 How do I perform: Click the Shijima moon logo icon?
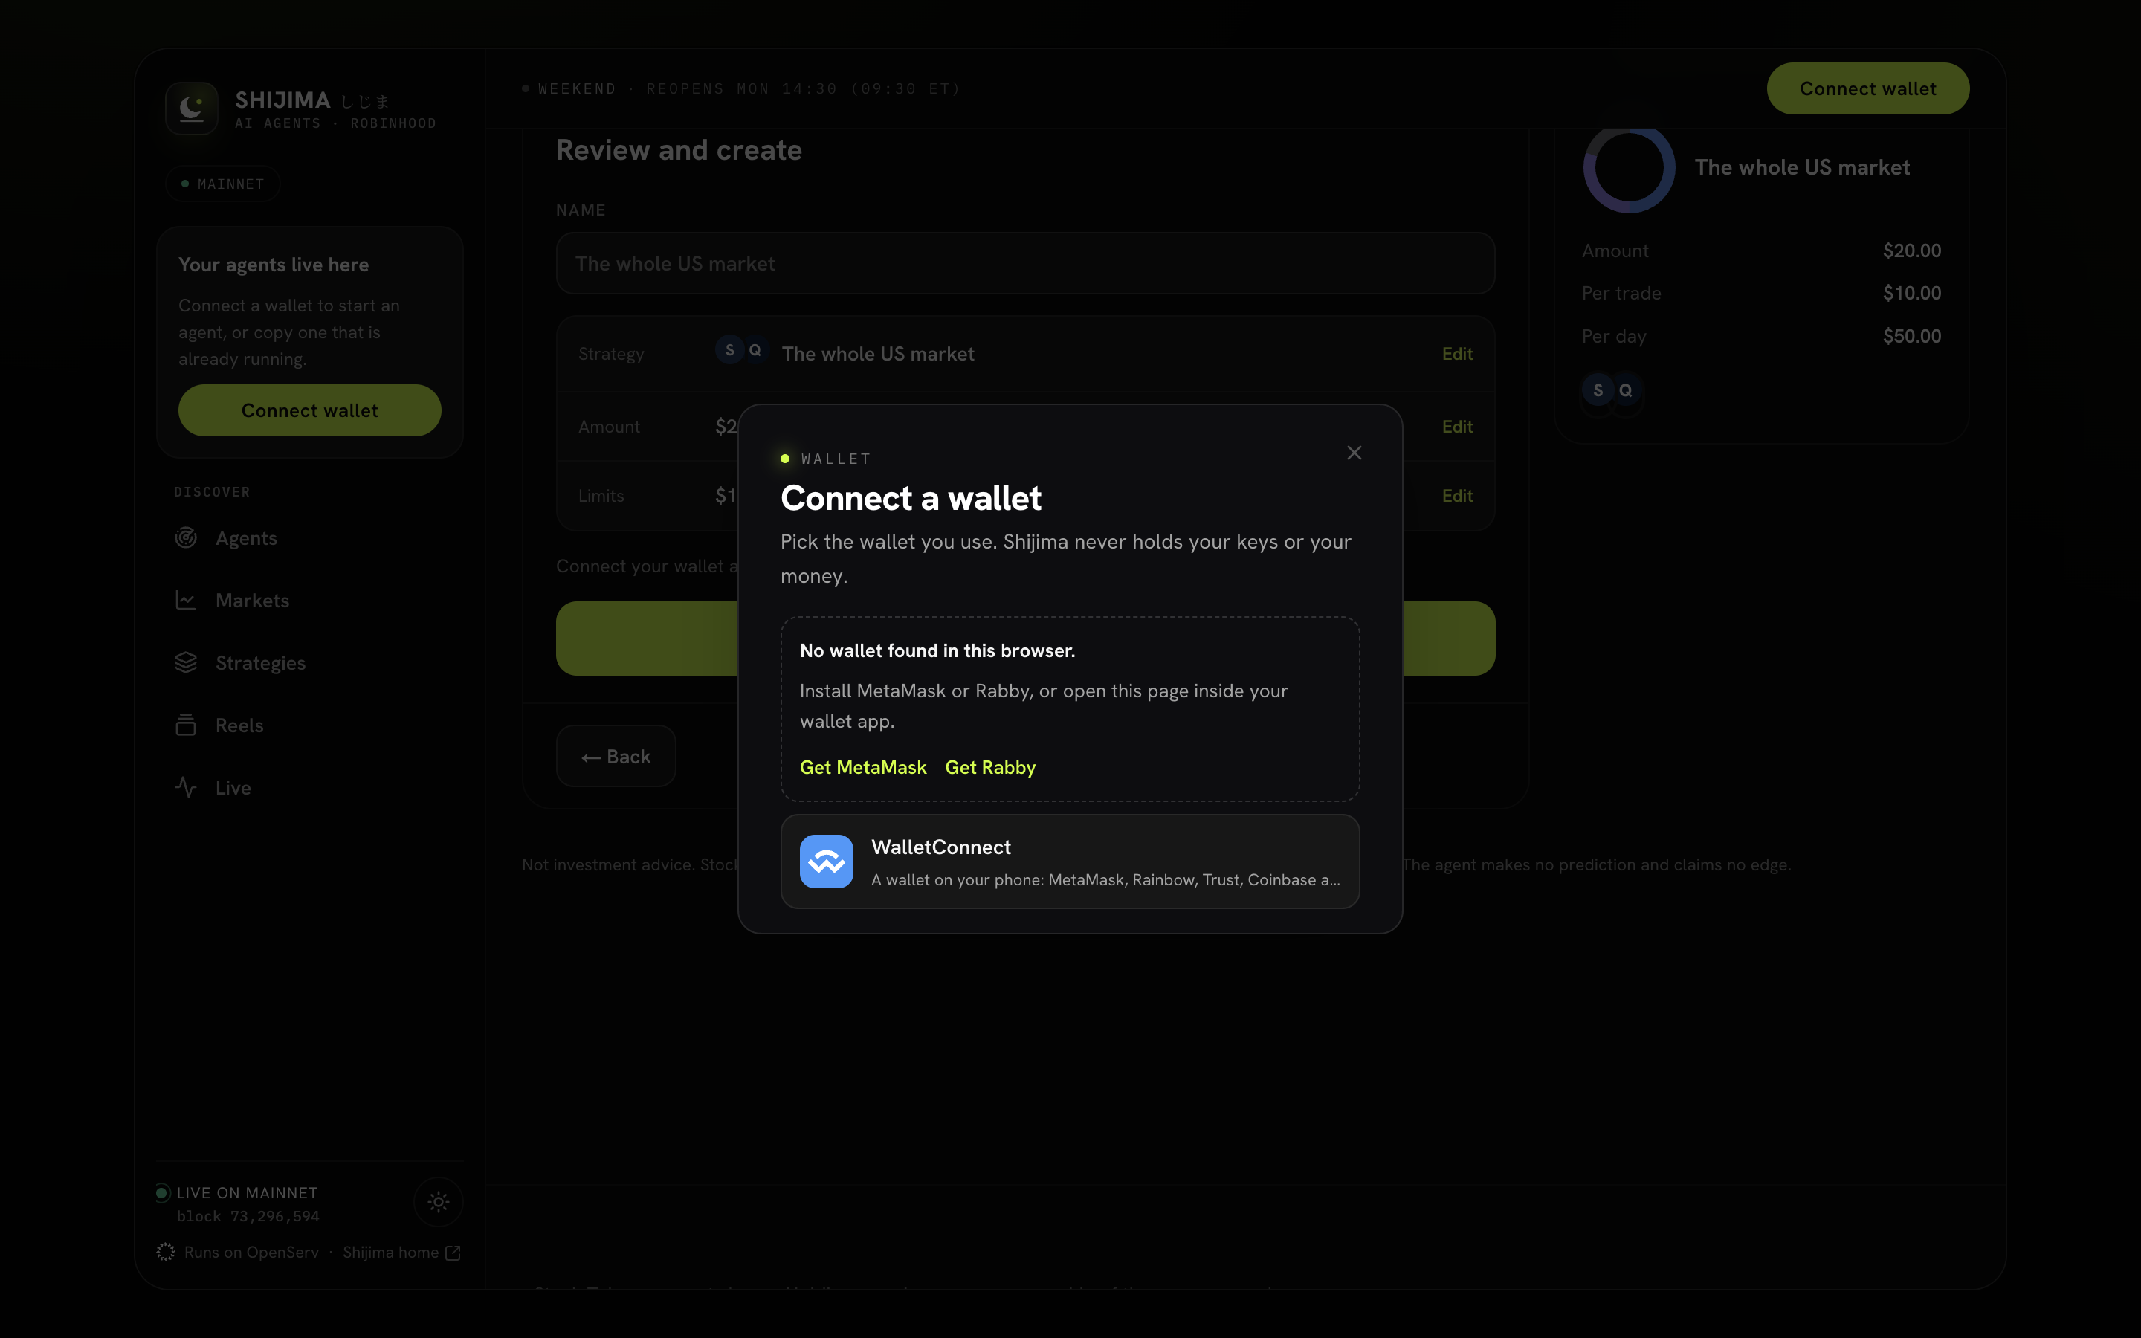pyautogui.click(x=191, y=109)
